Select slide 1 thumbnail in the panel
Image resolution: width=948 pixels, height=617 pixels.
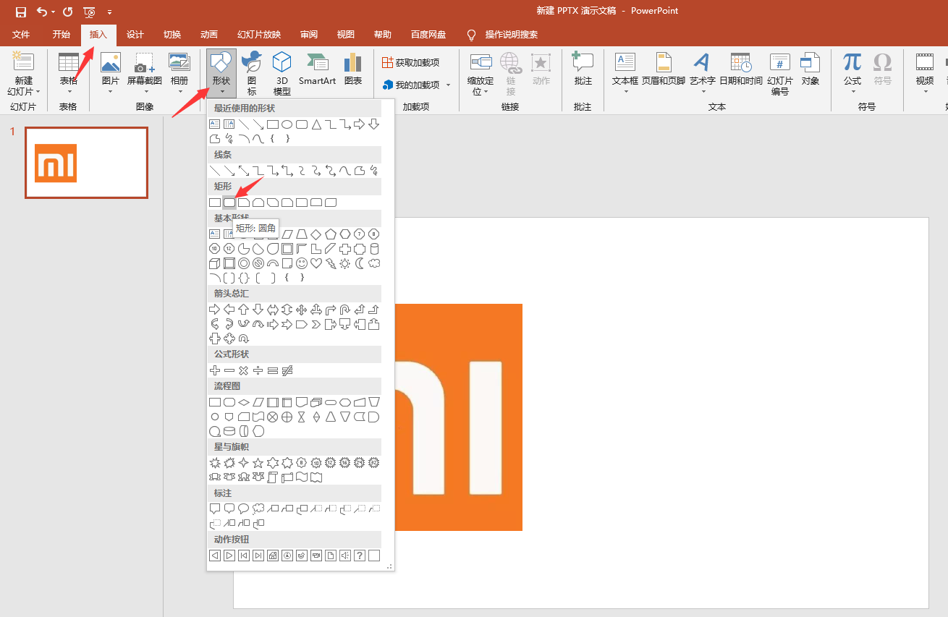coord(86,163)
